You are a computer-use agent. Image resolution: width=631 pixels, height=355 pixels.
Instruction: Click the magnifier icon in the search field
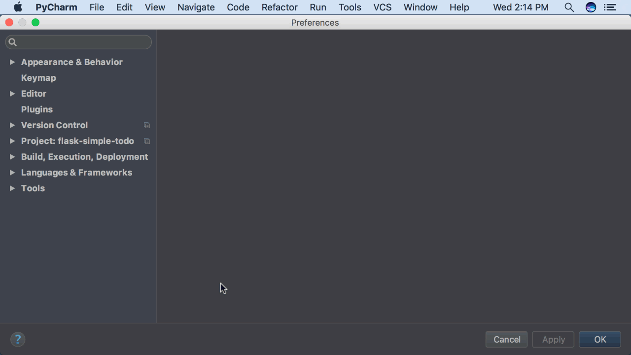coord(13,42)
